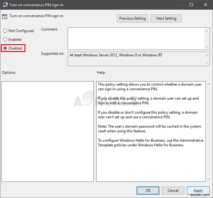Go to the Next Setting

166,18
